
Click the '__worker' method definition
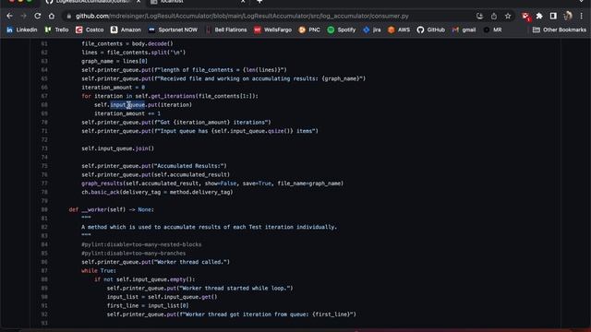[94, 209]
